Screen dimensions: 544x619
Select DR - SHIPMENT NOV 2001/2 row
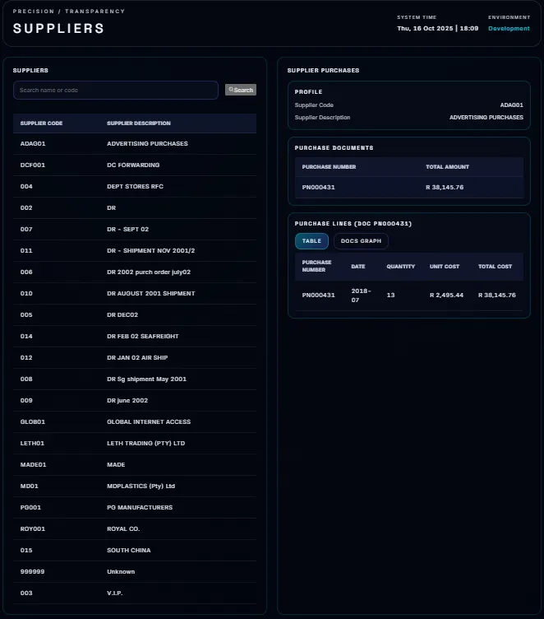click(x=135, y=251)
